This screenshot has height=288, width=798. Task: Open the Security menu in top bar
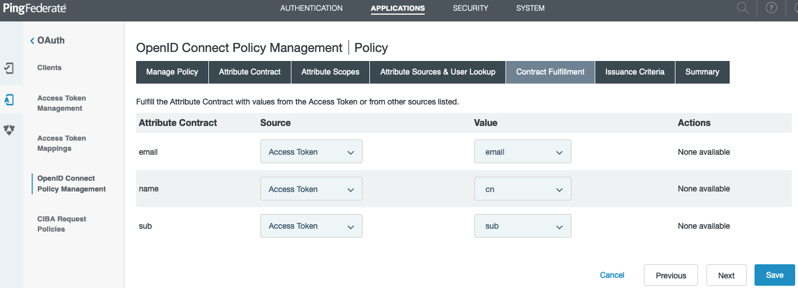(x=470, y=8)
